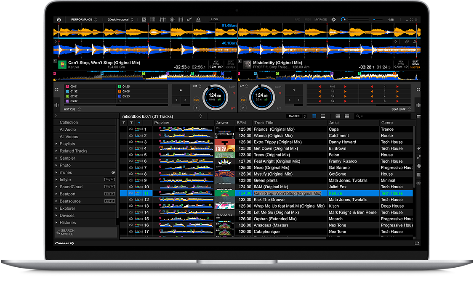This screenshot has height=282, width=474.
Task: Toggle deck 1 SLIP mode
Action: (x=232, y=87)
